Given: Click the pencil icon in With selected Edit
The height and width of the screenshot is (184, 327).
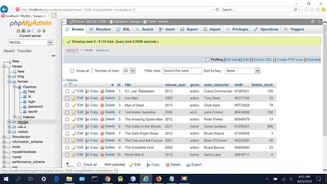Looking at the screenshot, I should (x=132, y=165).
